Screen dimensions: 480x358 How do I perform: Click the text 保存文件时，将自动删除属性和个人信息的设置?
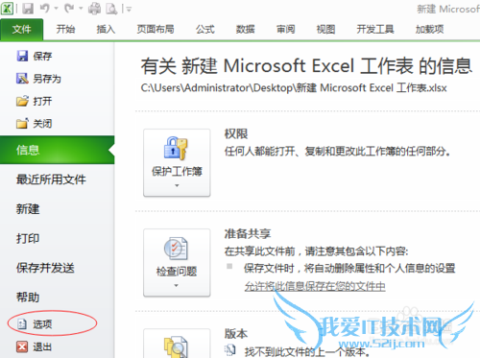pos(349,268)
